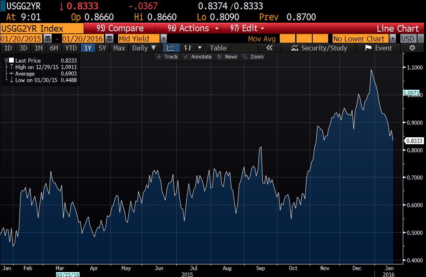Open the Daily frequency dropdown
Image resolution: width=426 pixels, height=277 pixels.
pos(144,48)
